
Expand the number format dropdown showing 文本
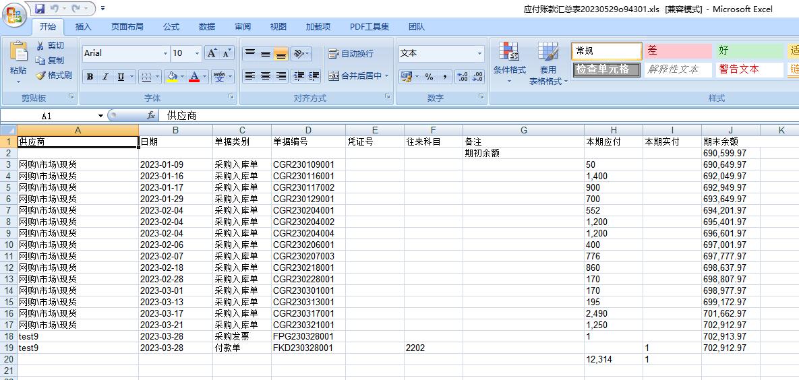479,54
